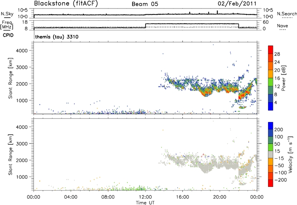Image resolution: width=297 pixels, height=205 pixels.
Task: Click the gray -15 to 15 Velocity swatch
Action: pos(271,154)
